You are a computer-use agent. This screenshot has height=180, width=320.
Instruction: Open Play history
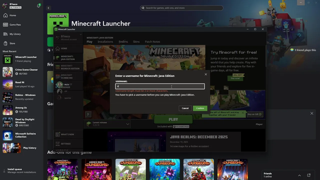point(21,148)
